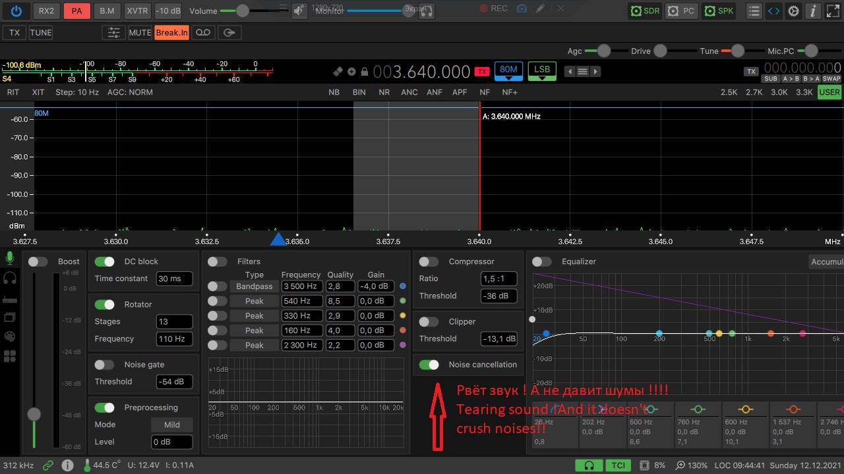844x474 pixels.
Task: Click the TUNE button
Action: pos(41,32)
